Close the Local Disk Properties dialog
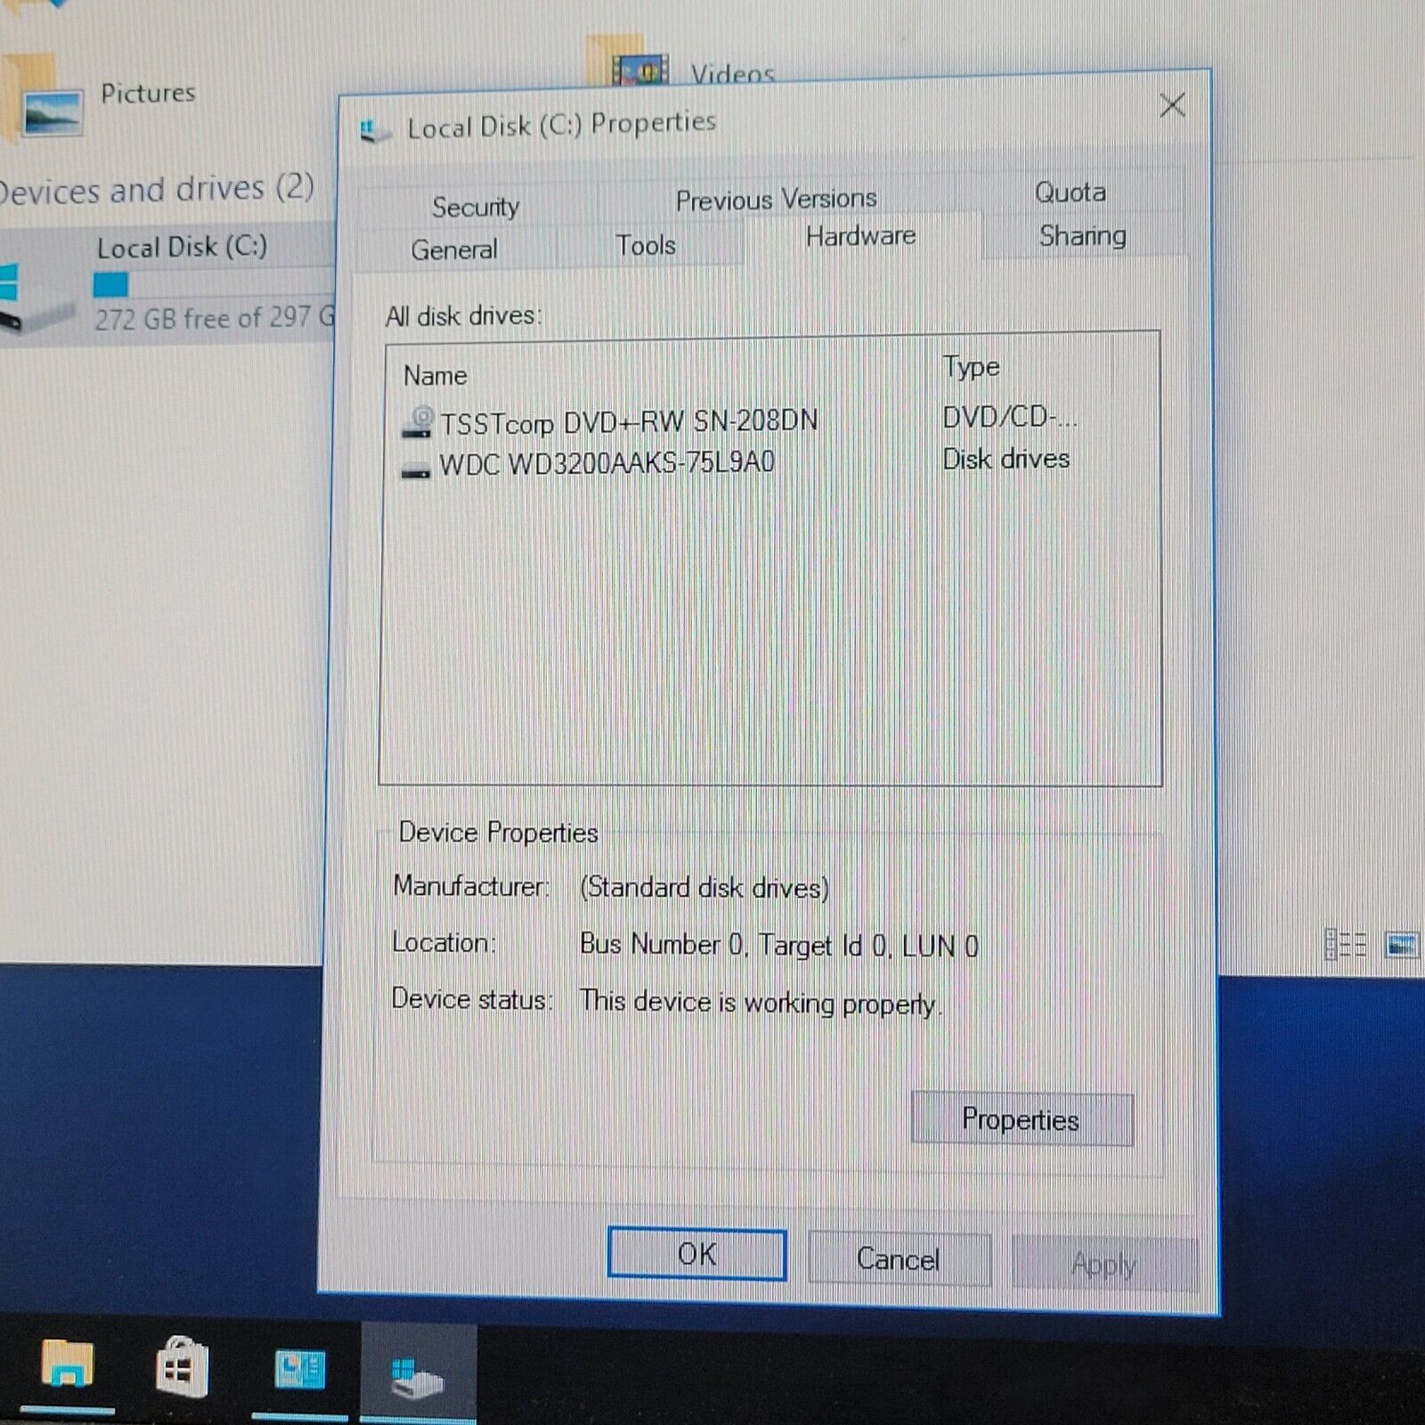 [1172, 106]
